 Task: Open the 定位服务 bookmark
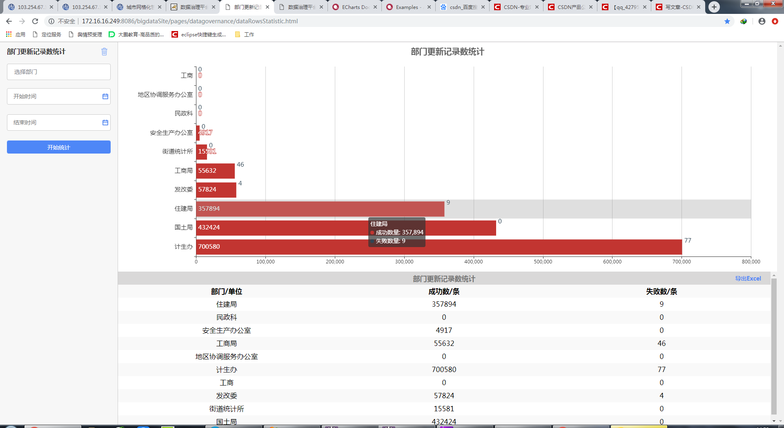tap(47, 34)
